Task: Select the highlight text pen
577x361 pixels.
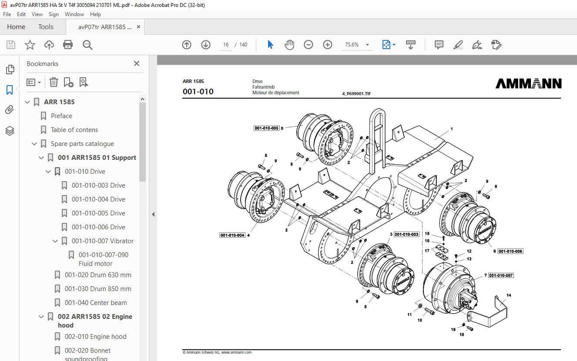Action: pos(458,45)
